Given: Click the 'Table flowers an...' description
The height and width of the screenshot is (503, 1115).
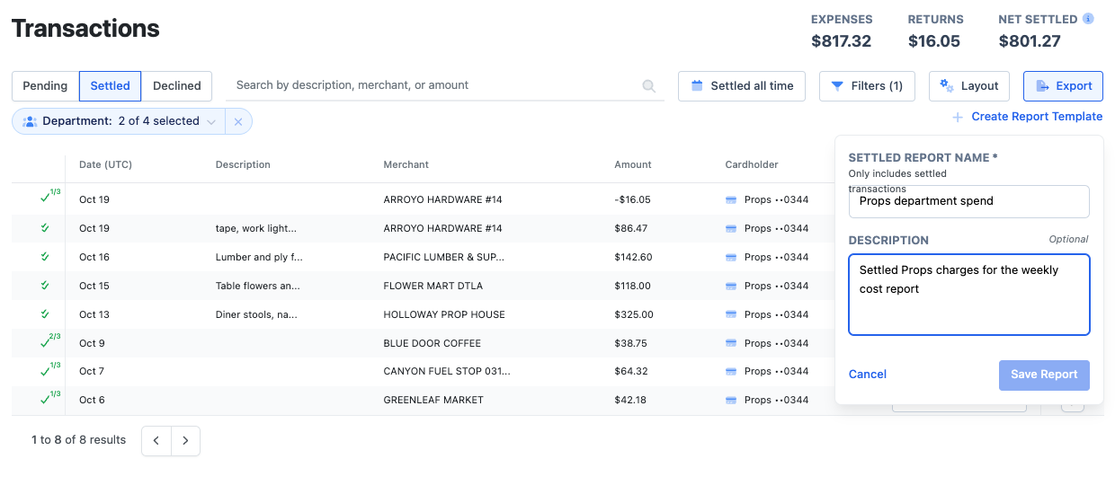Looking at the screenshot, I should point(258,286).
